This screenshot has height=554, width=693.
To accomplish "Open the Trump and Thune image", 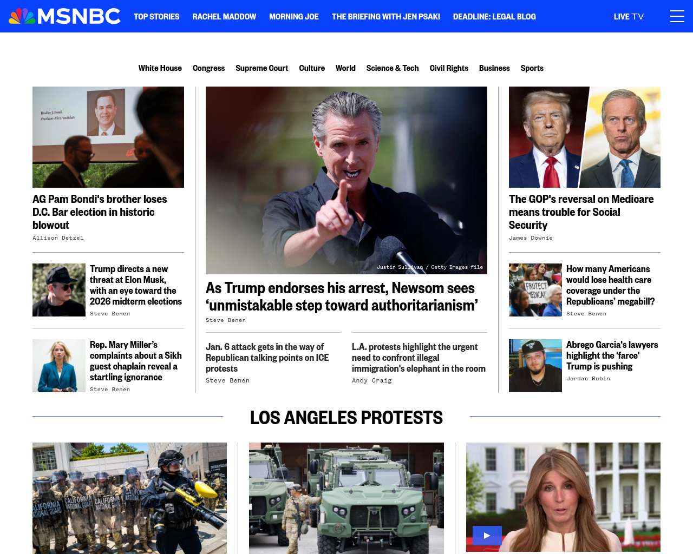I will coord(585,137).
